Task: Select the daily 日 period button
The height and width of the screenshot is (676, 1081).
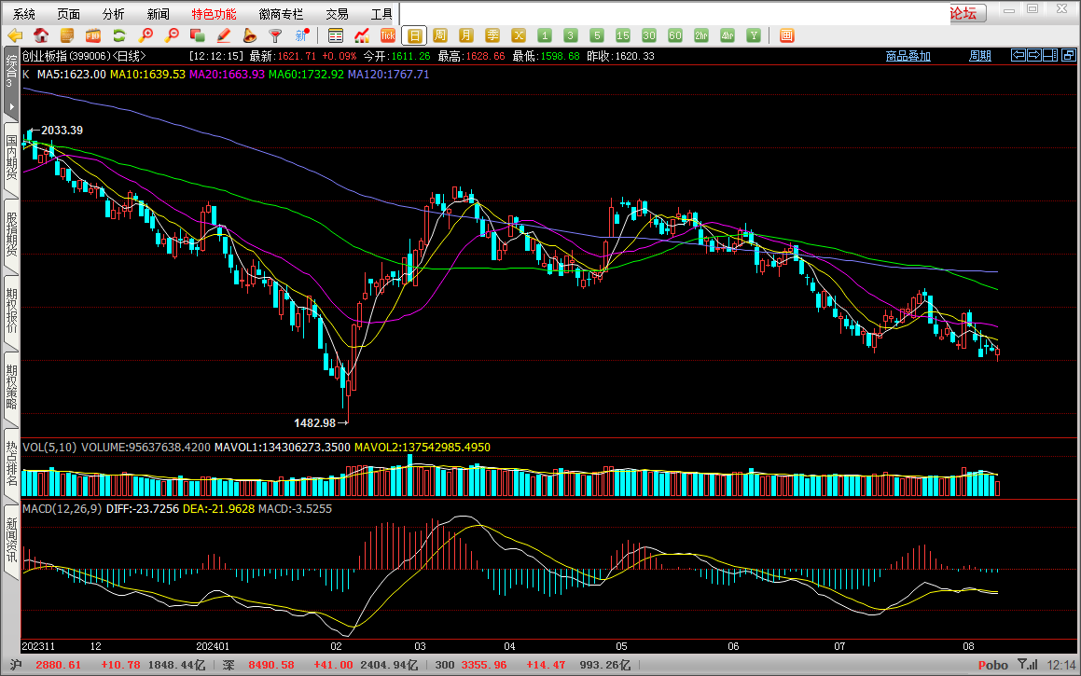Action: [414, 35]
